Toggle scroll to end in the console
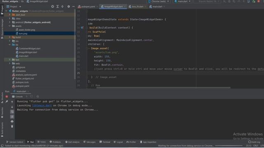The height and width of the screenshot is (148, 264). (12, 117)
